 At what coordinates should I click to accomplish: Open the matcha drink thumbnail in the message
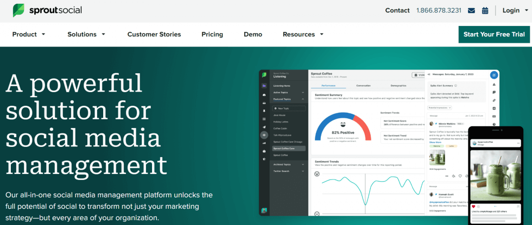click(437, 158)
